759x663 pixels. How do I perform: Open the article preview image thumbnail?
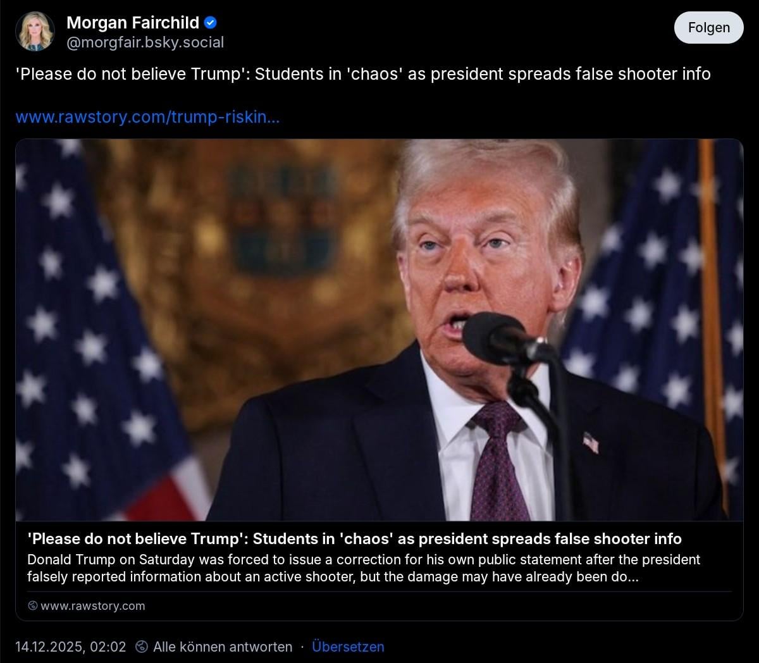pyautogui.click(x=379, y=330)
